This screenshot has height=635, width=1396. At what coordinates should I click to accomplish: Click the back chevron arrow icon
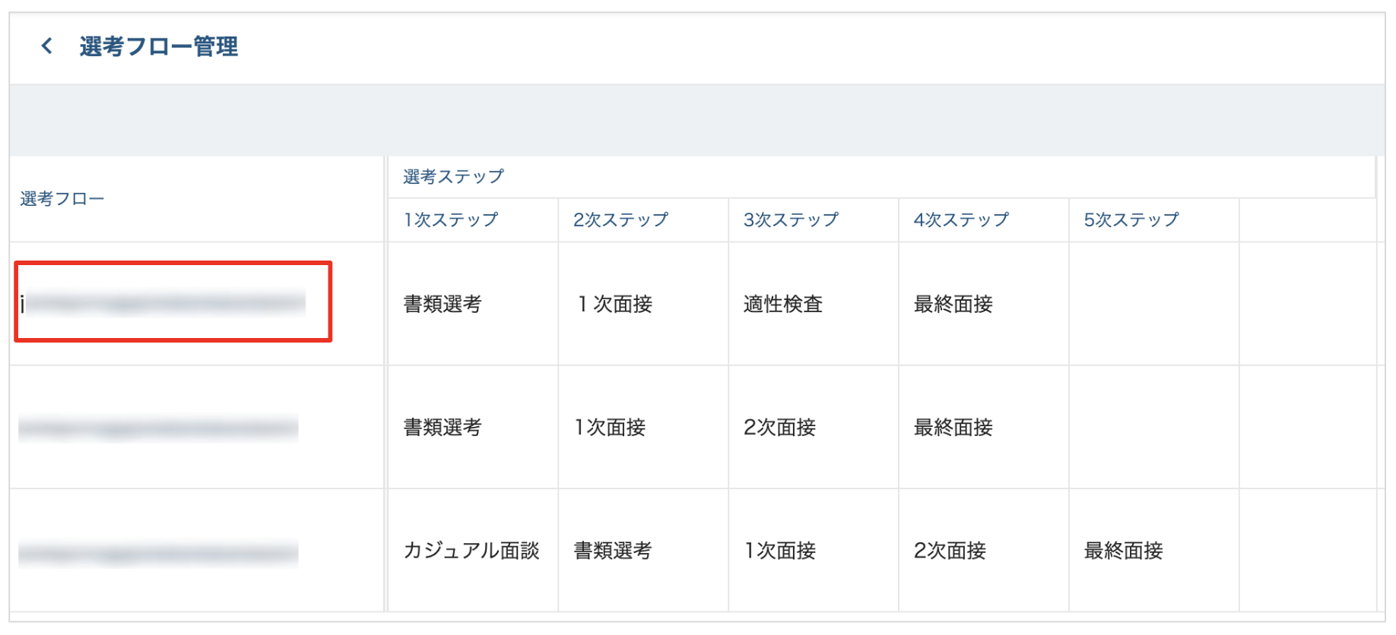(x=47, y=46)
